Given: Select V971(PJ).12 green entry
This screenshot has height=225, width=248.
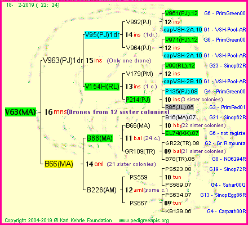Looking at the screenshot, I should pyautogui.click(x=181, y=40).
